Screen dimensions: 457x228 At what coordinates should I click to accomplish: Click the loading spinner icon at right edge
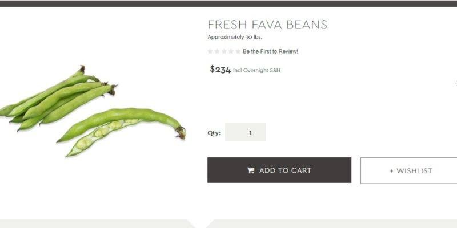(455, 83)
